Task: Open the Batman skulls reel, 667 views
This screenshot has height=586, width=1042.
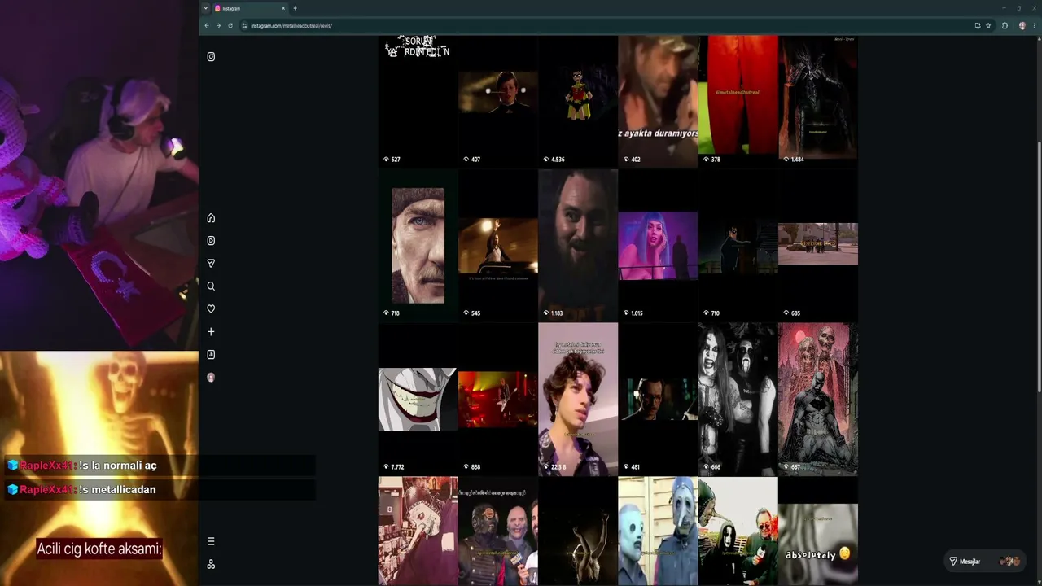Action: [818, 399]
